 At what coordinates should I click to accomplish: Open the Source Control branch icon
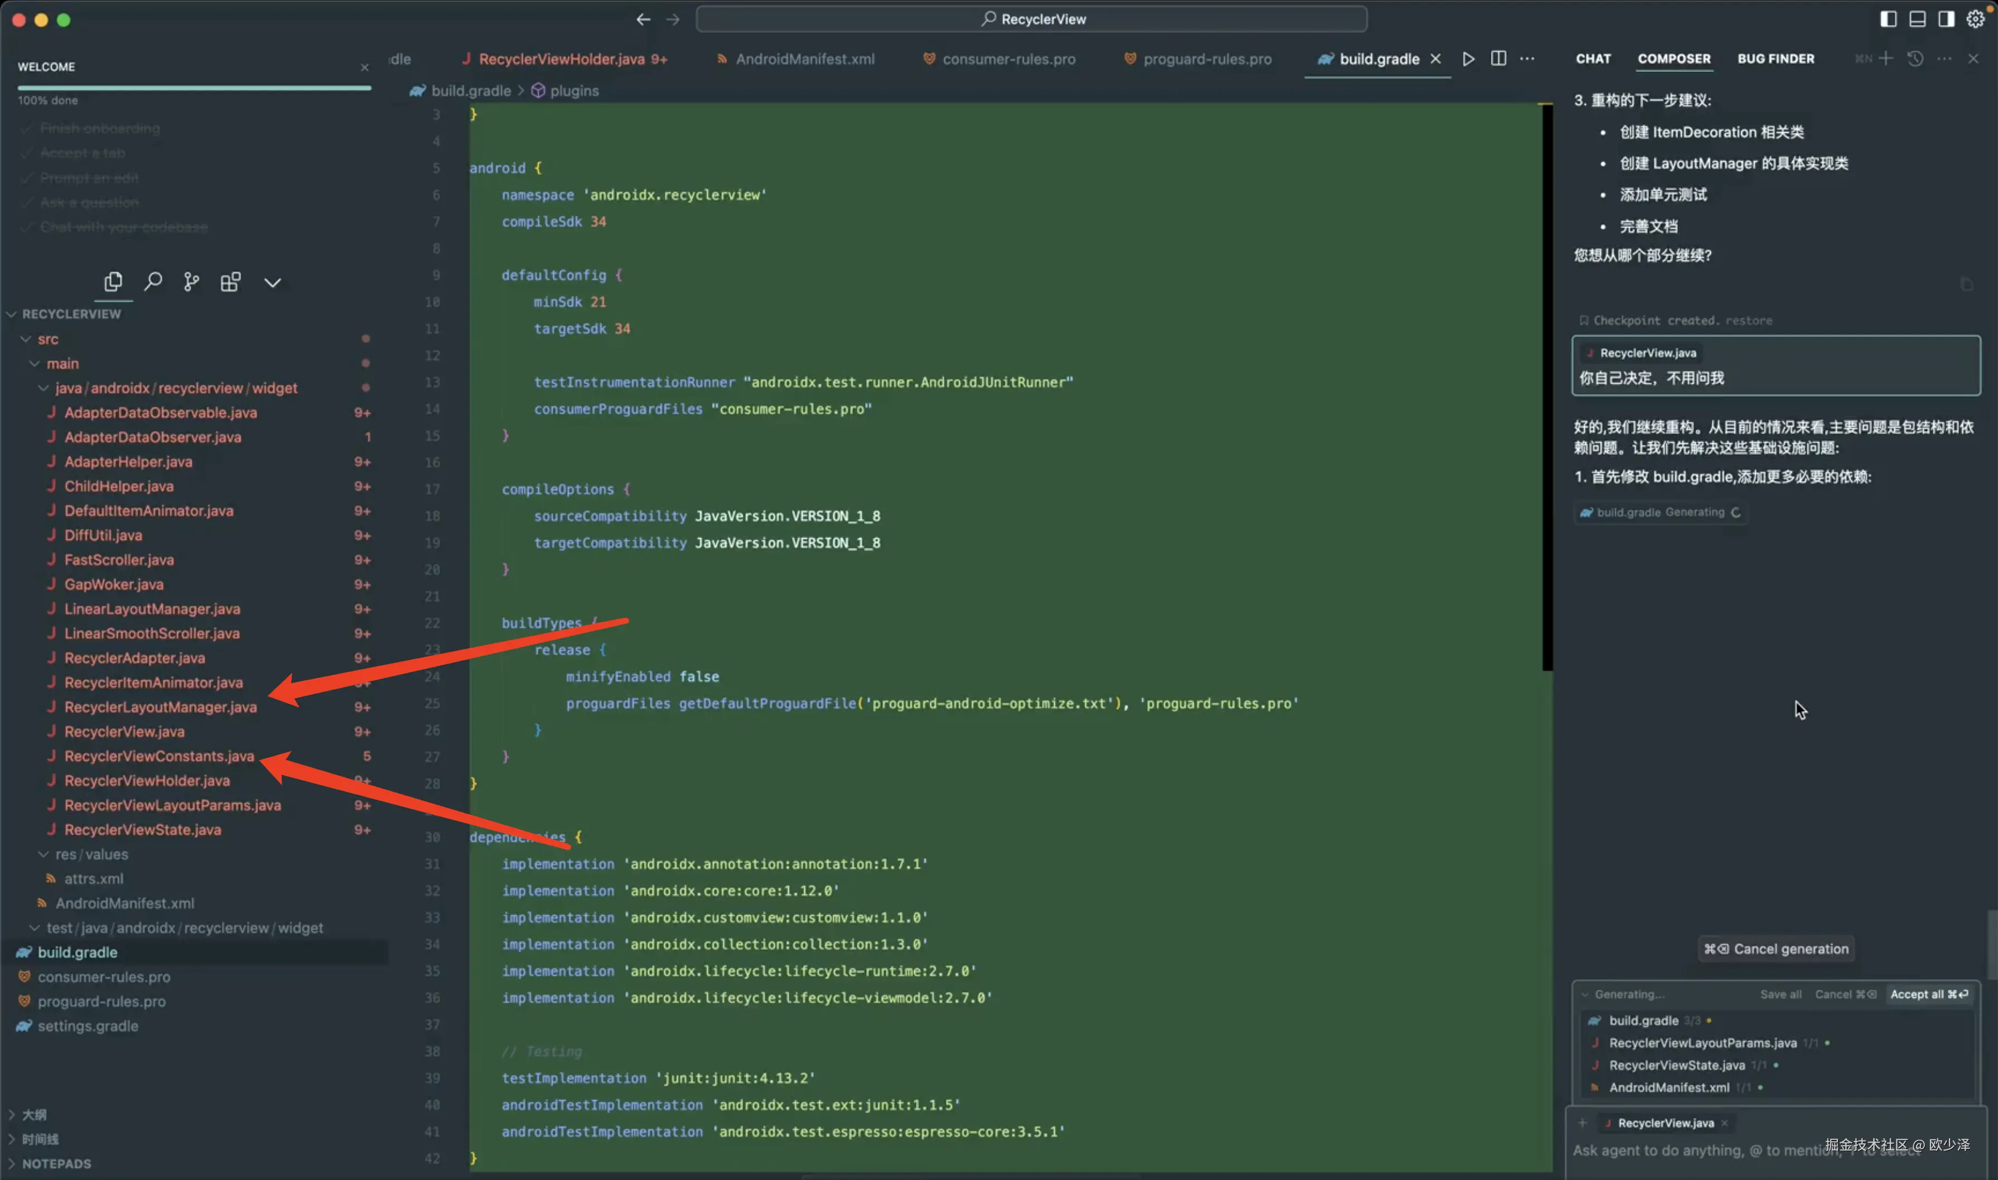(x=192, y=282)
